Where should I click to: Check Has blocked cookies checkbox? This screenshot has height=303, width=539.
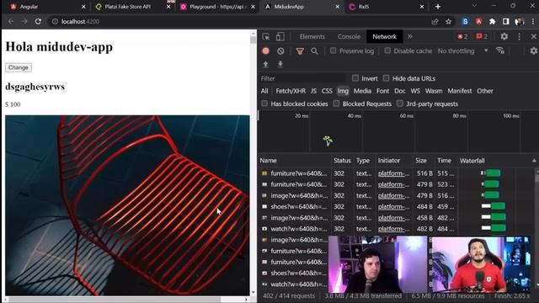click(264, 104)
